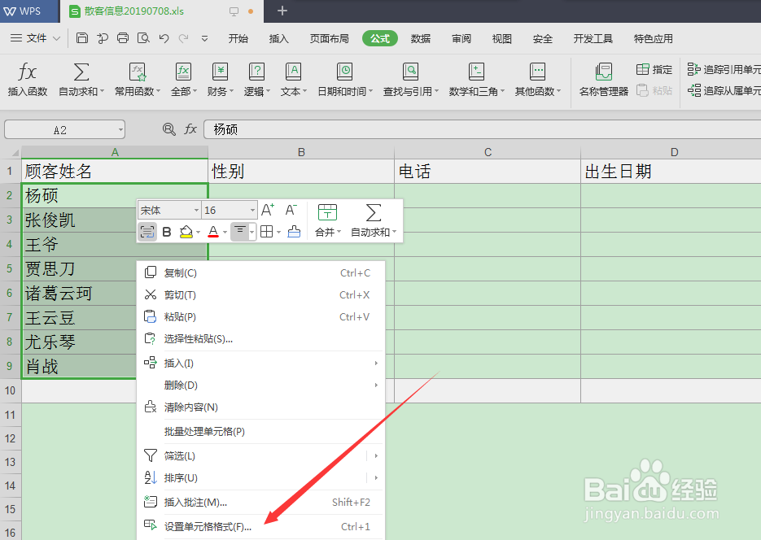Switch to the 视图 ribbon tab

point(501,38)
